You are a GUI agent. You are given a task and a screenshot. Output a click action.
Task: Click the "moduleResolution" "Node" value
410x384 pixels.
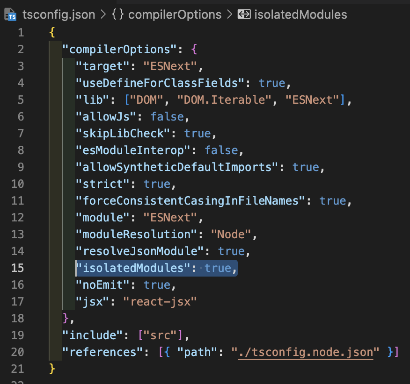coord(231,235)
